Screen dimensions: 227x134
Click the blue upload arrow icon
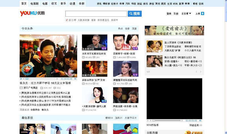coord(203,14)
